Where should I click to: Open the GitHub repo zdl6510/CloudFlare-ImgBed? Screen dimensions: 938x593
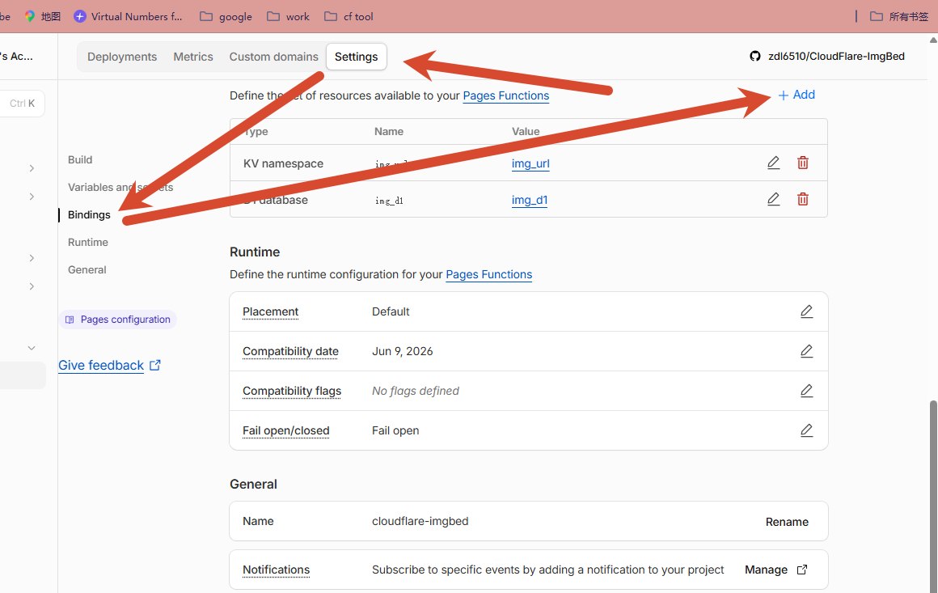(x=826, y=57)
